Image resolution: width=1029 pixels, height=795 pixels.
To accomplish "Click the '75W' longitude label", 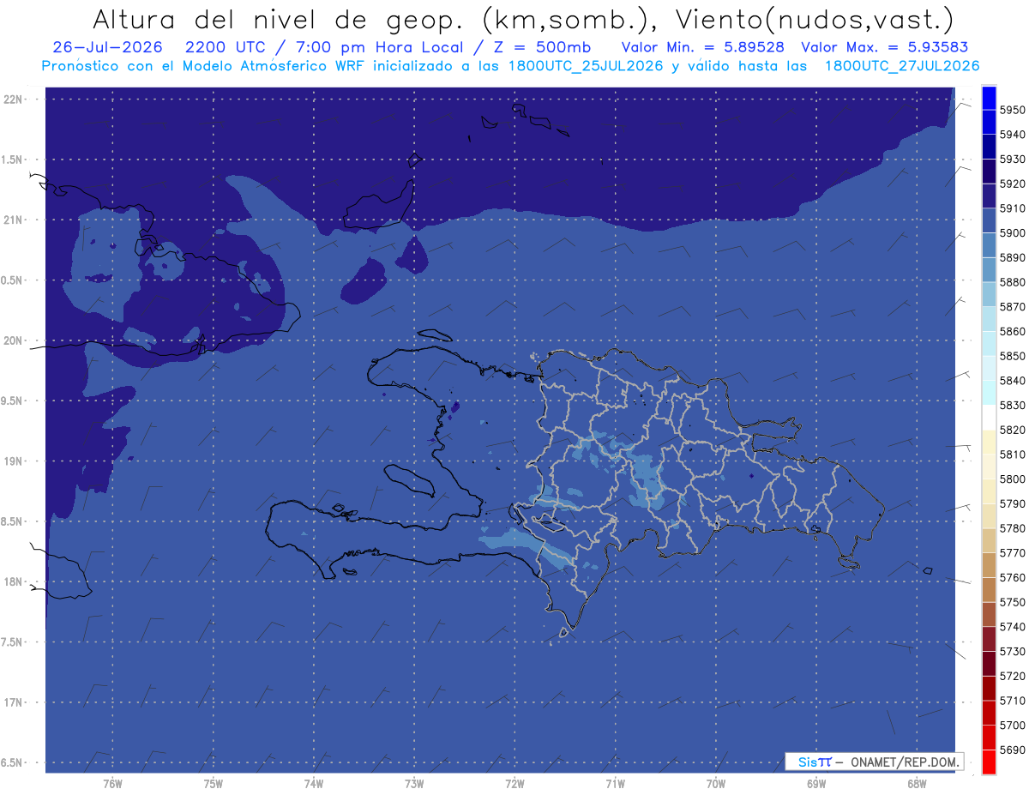I will point(213,783).
